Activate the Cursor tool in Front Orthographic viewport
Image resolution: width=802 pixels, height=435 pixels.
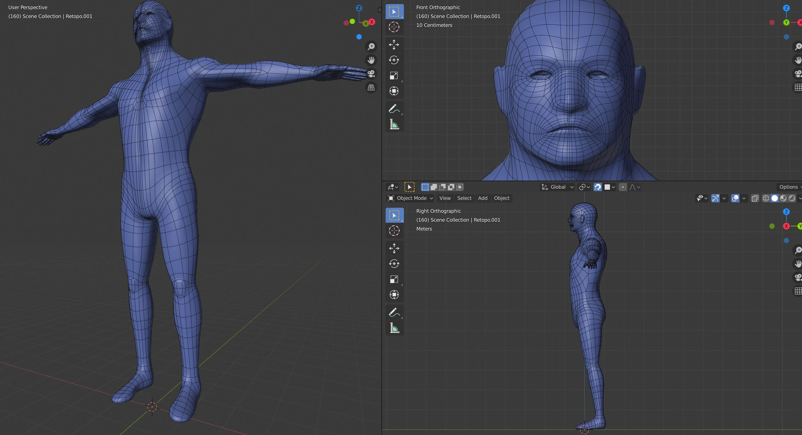(x=394, y=27)
